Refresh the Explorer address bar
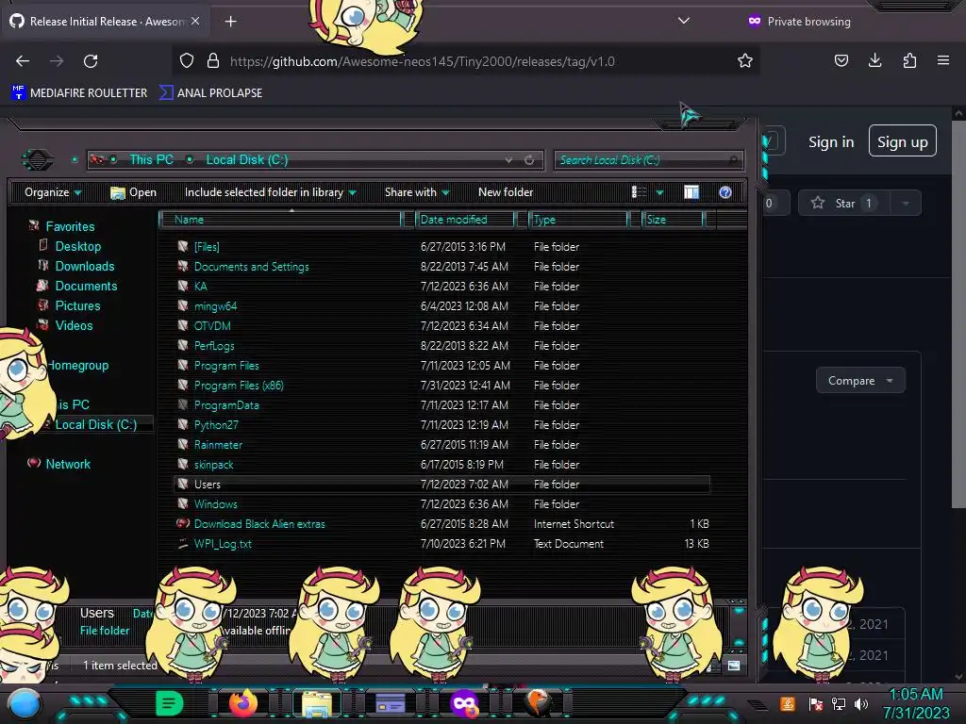This screenshot has height=724, width=966. [529, 160]
